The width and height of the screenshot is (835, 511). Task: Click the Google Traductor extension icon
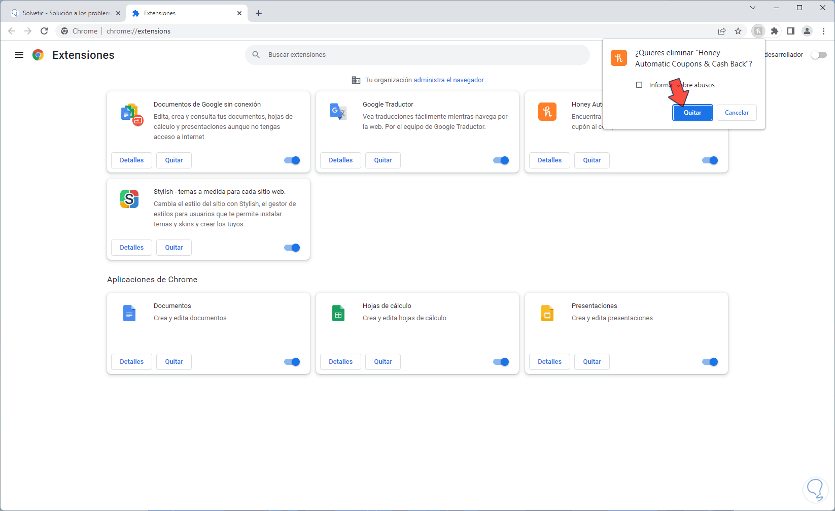(338, 111)
